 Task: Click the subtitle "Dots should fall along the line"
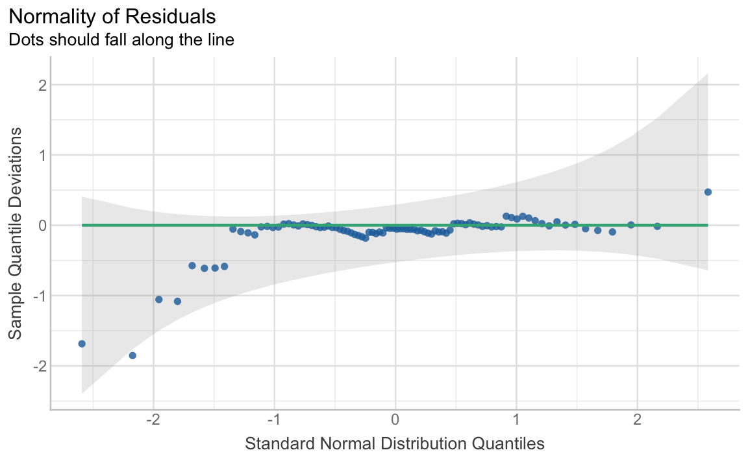tap(121, 40)
